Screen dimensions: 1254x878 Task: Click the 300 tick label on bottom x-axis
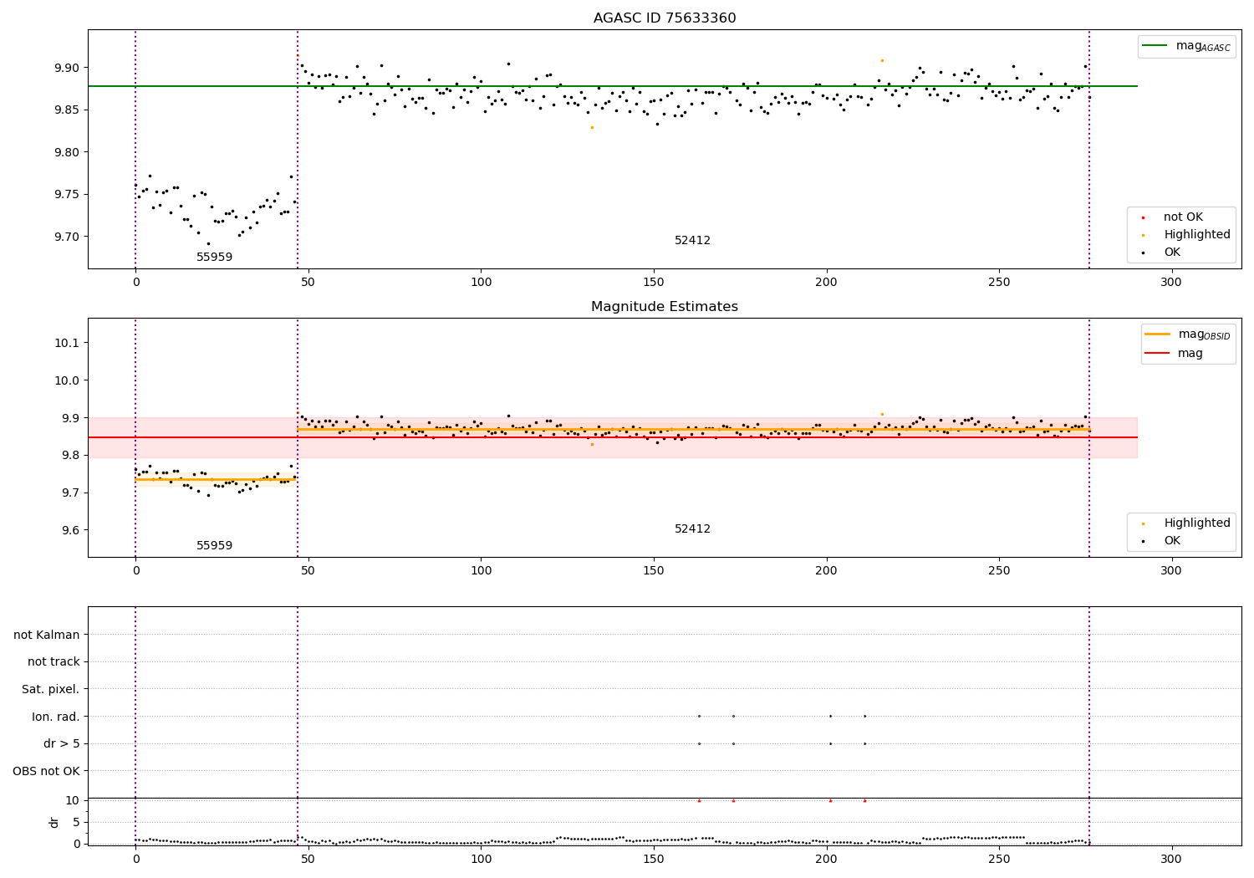point(1171,859)
